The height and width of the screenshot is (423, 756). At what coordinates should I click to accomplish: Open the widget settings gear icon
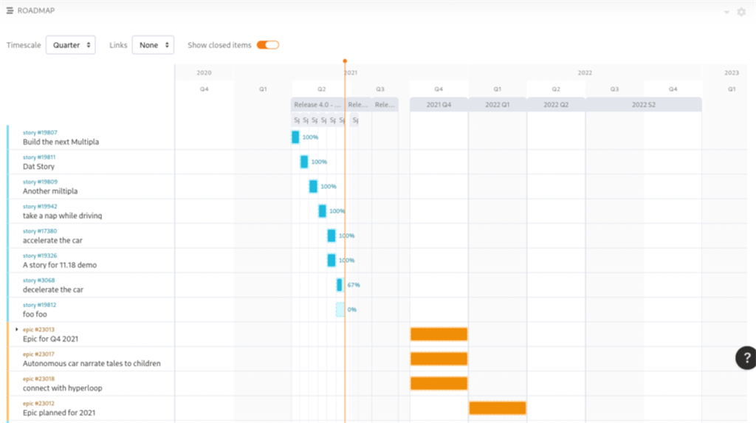tap(741, 12)
